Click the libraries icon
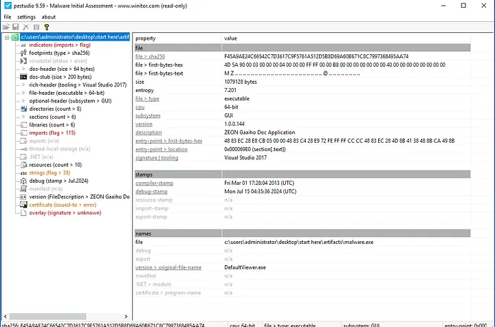This screenshot has width=495, height=327. [23, 125]
